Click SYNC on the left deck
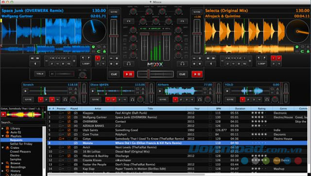The height and width of the screenshot is (176, 311). click(114, 12)
